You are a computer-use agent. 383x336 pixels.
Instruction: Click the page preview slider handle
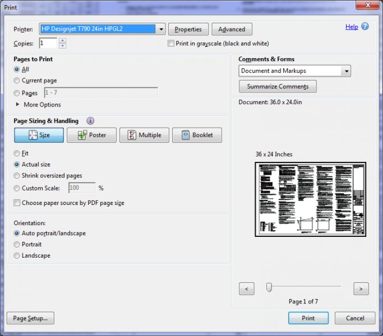[x=269, y=287]
